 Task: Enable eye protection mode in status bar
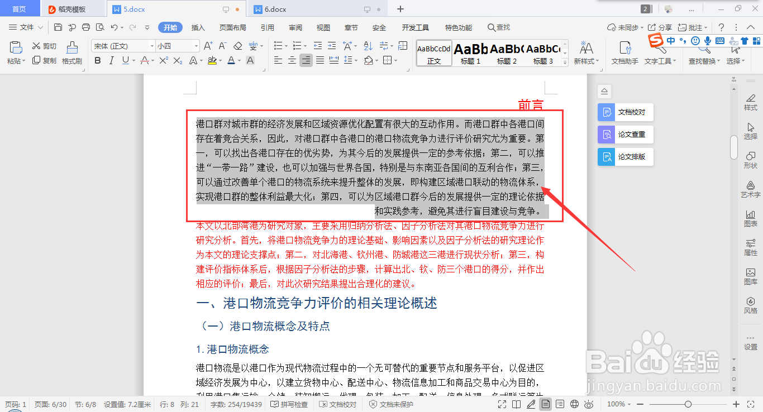(x=588, y=404)
